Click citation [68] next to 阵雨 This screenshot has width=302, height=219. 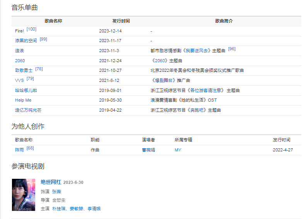[x=30, y=148]
